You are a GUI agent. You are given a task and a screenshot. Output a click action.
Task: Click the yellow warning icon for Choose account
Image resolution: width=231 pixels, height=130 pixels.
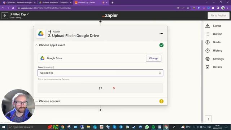point(161,101)
